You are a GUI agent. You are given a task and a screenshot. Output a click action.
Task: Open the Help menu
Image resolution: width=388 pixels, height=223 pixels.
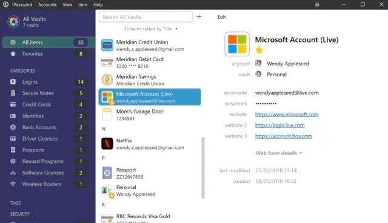(98, 5)
